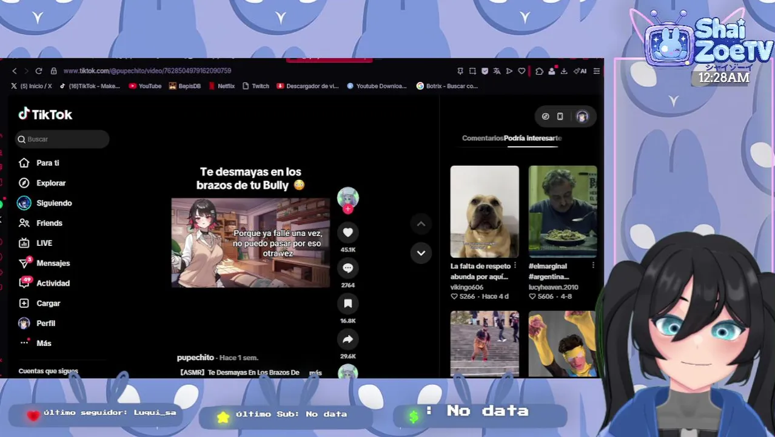The width and height of the screenshot is (775, 437).
Task: Open the BepisDB bookmark
Action: [x=185, y=86]
